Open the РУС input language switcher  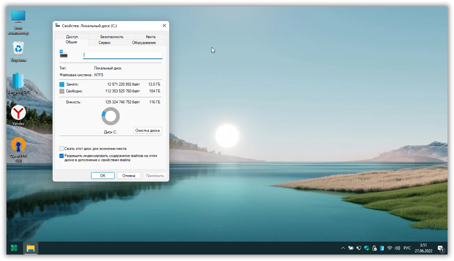(407, 248)
